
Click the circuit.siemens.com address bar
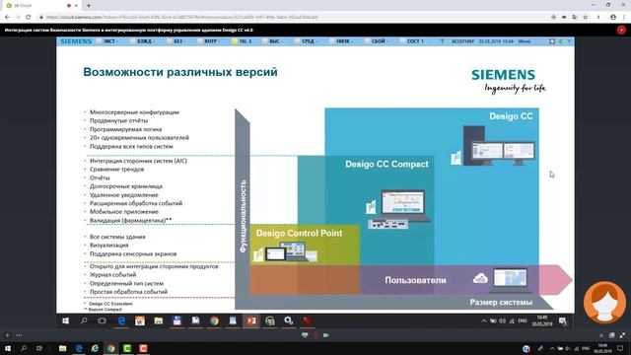(181, 18)
